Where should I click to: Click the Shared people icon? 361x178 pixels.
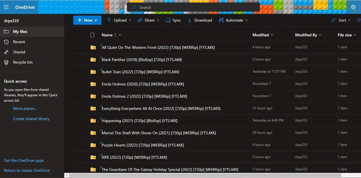tap(6, 52)
